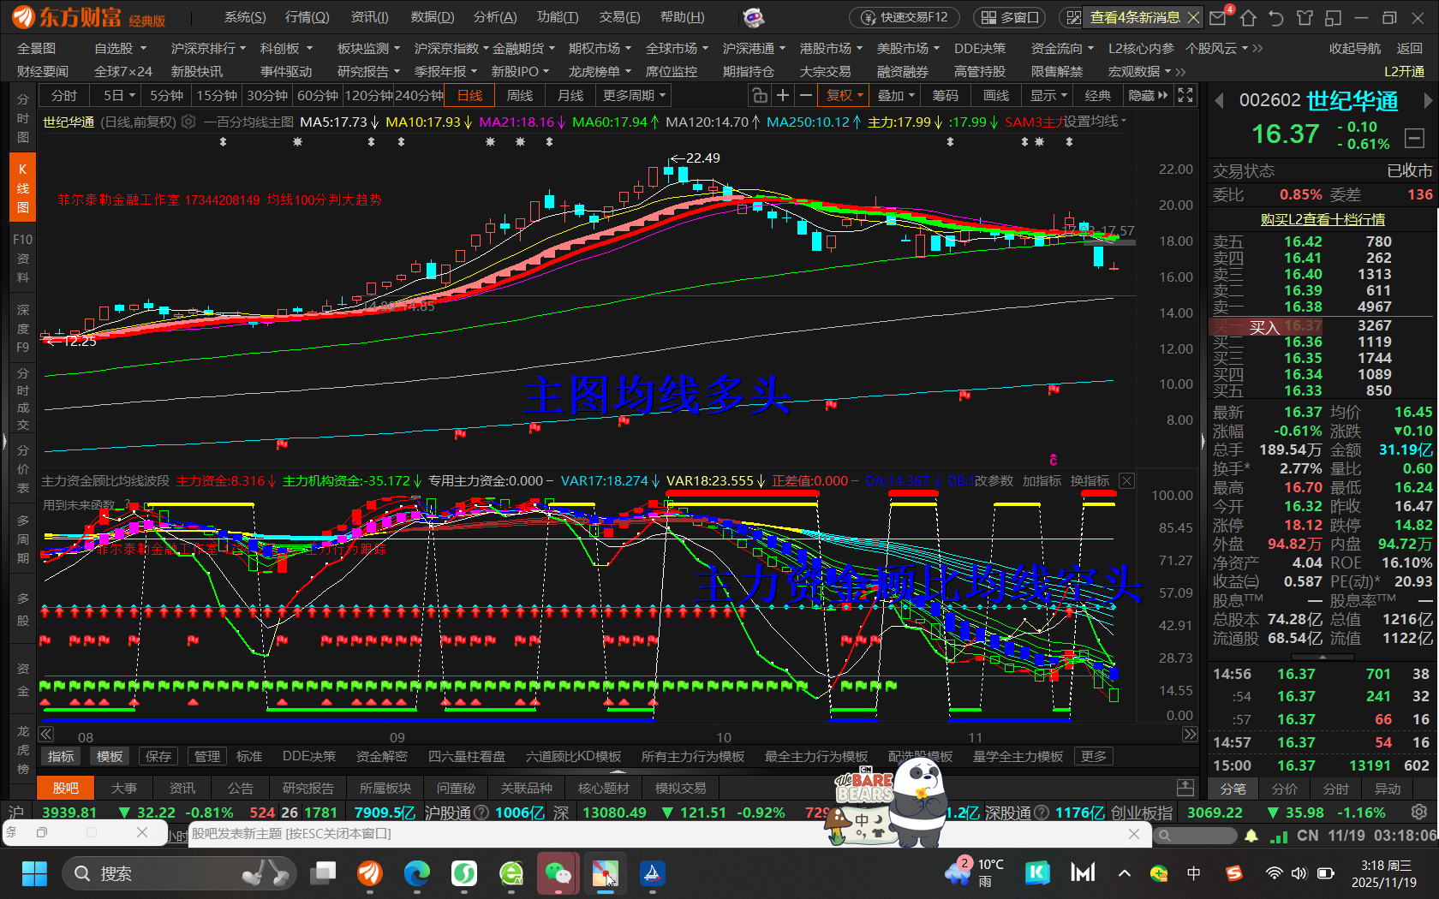Viewport: 1439px width, 899px height.
Task: Close the 查看4条新消息 notification
Action: click(x=1193, y=17)
